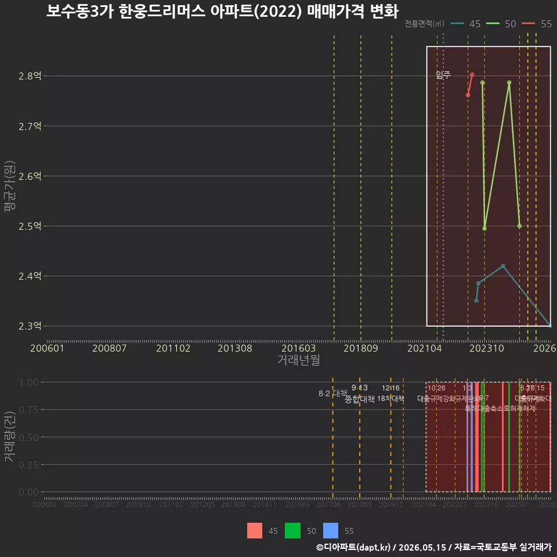Screen dimensions: 557x557
Task: Click the green 50 low point near 2.5억
Action: pyautogui.click(x=484, y=229)
